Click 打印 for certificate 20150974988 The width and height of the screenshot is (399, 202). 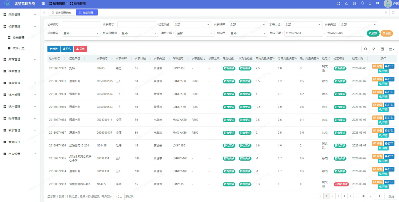click(389, 118)
